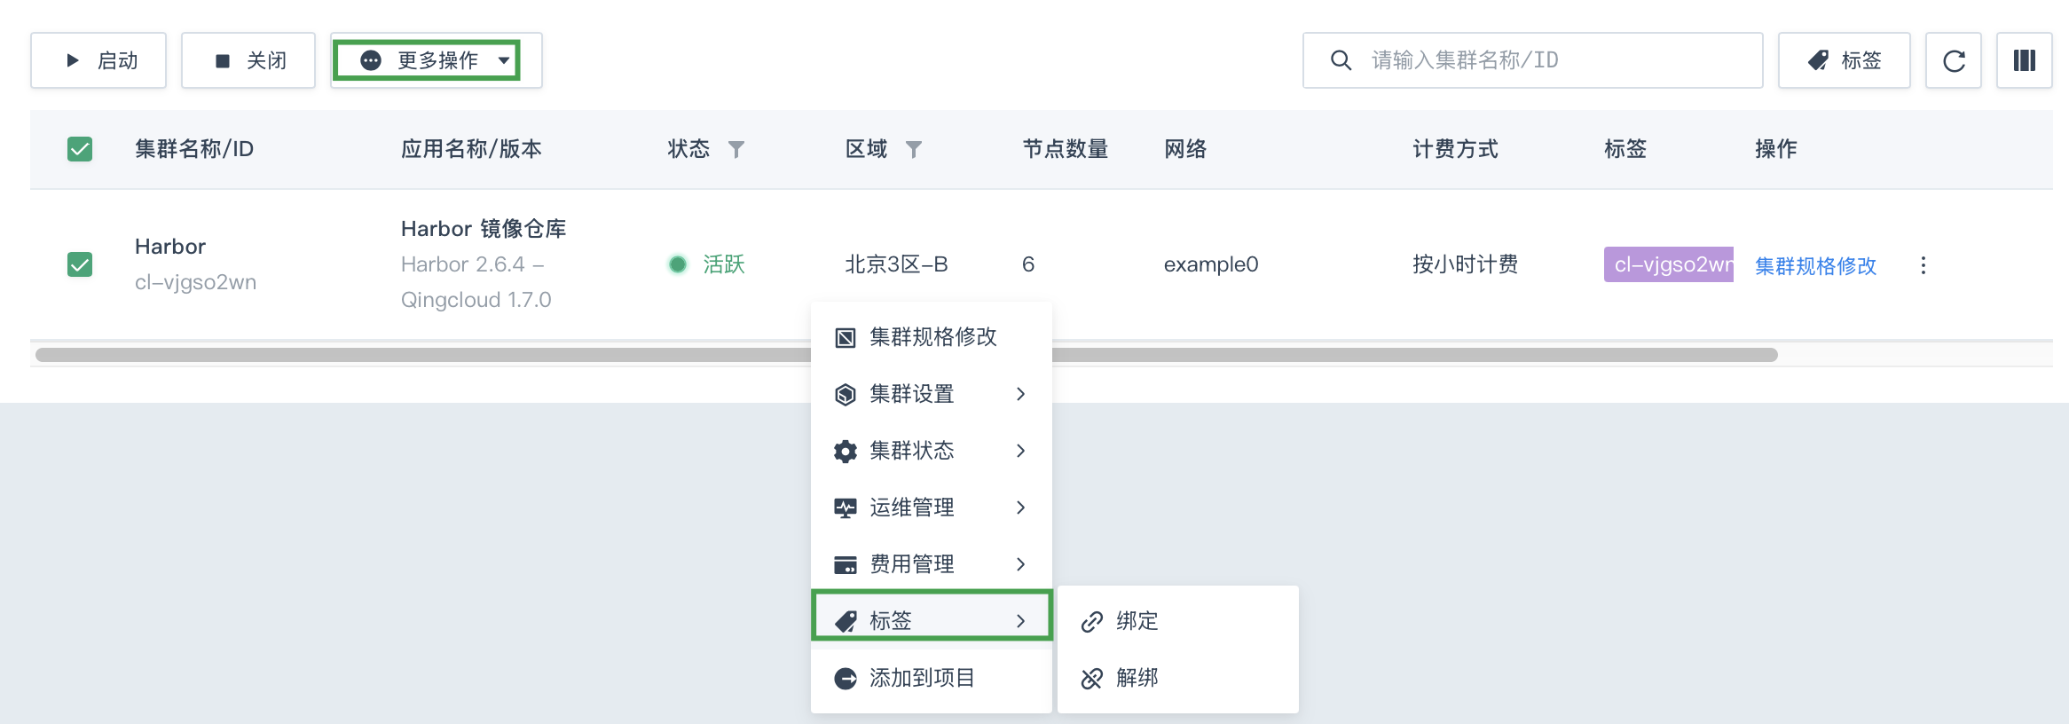Click the cluster name/ID search field

(1532, 60)
